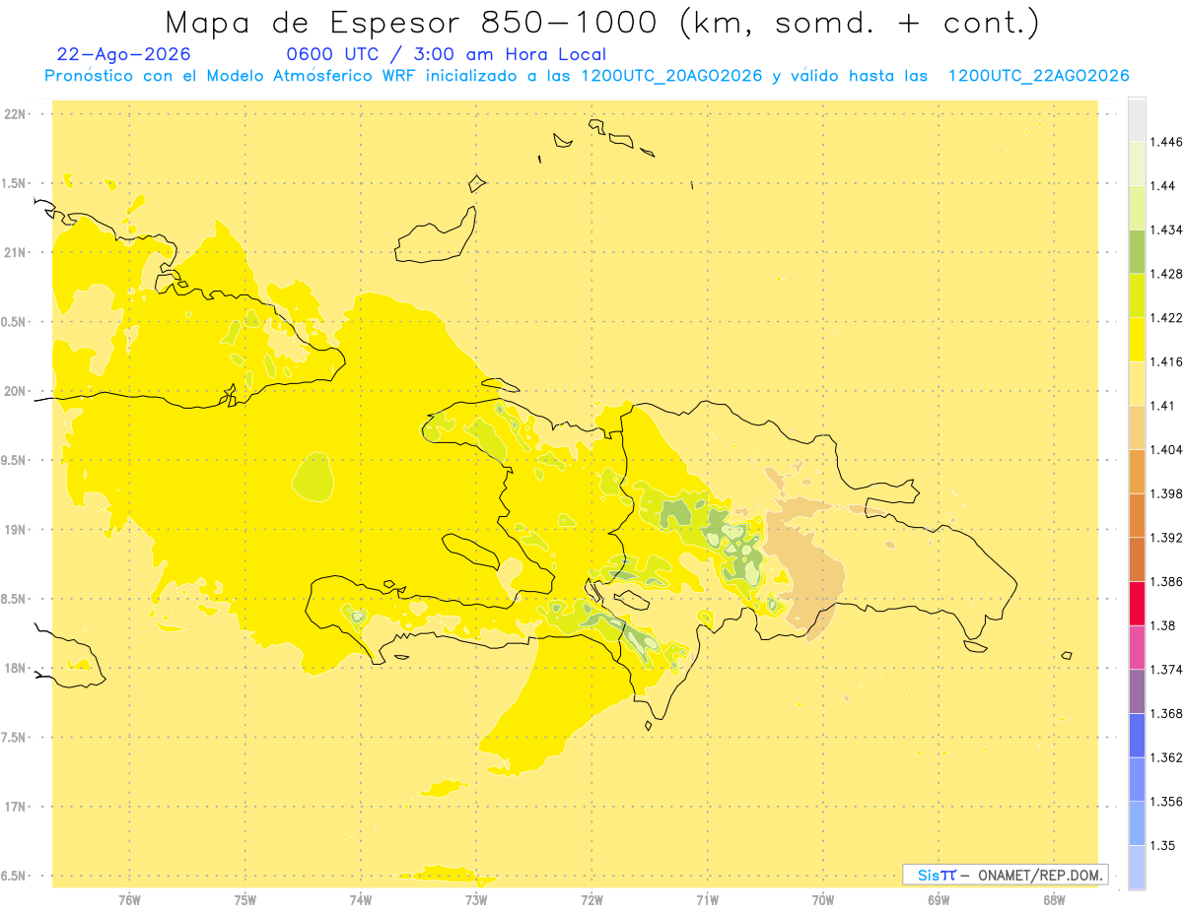The height and width of the screenshot is (913, 1183).
Task: Click the 'SisTT - ONAMET/REP.DOM.' credit label
Action: tap(1006, 875)
